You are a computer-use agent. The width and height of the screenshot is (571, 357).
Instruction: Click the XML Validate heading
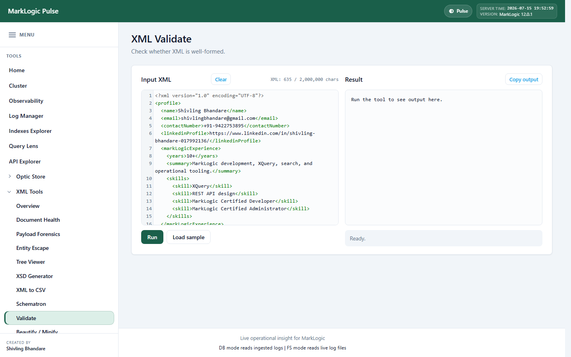coord(161,39)
